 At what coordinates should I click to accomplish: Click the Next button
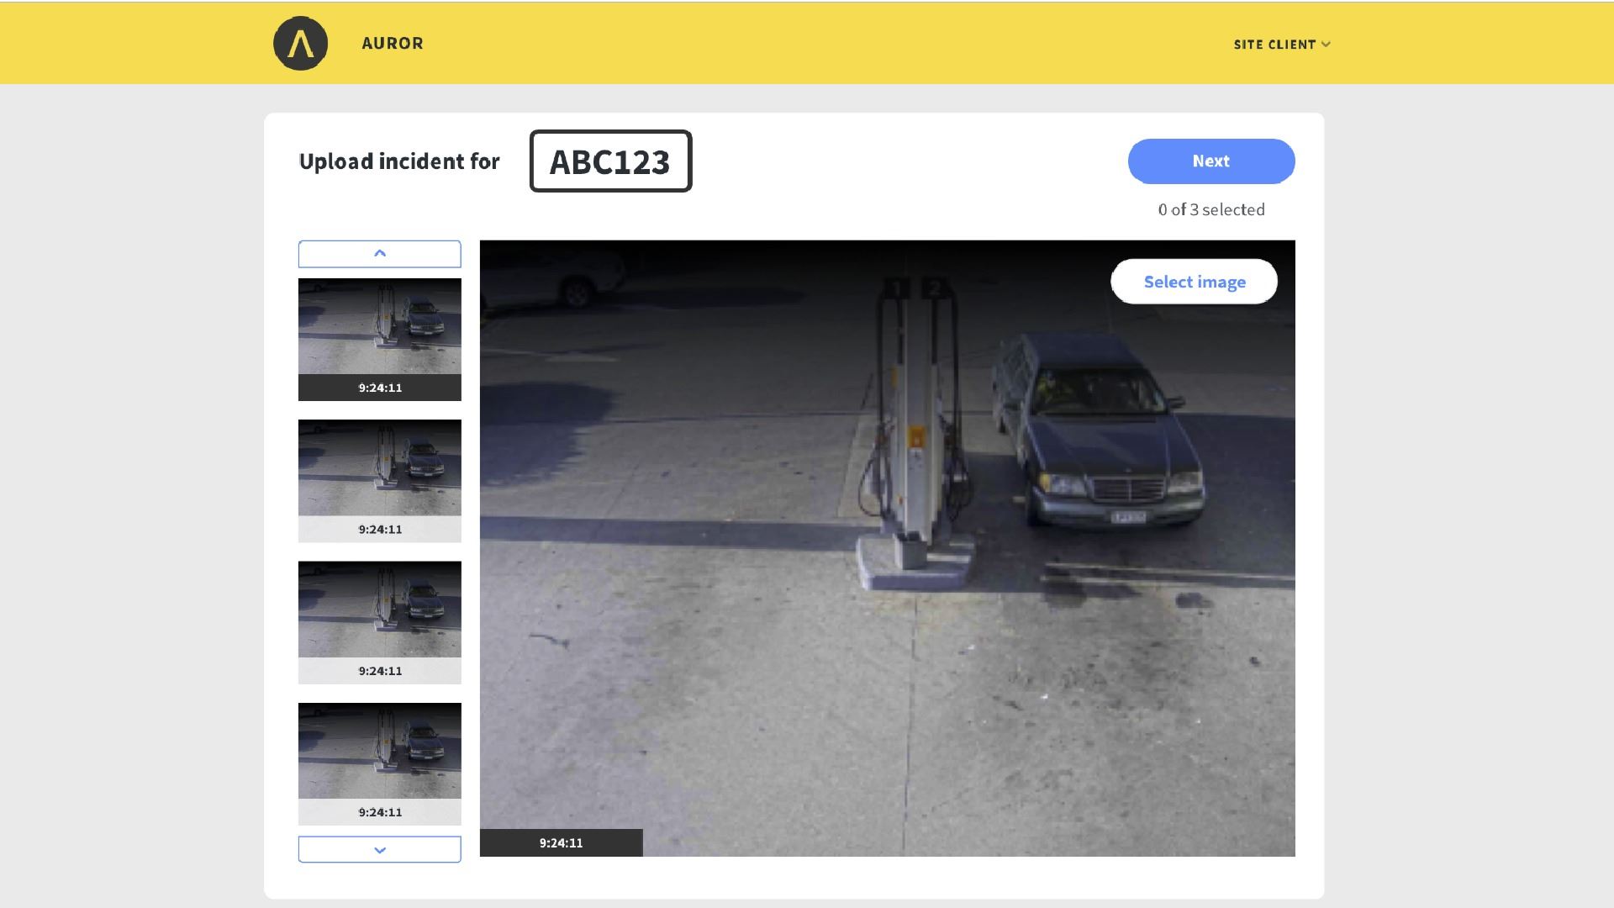coord(1211,161)
